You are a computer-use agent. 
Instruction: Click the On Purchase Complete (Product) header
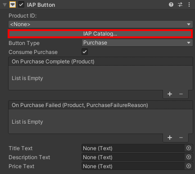point(100,62)
